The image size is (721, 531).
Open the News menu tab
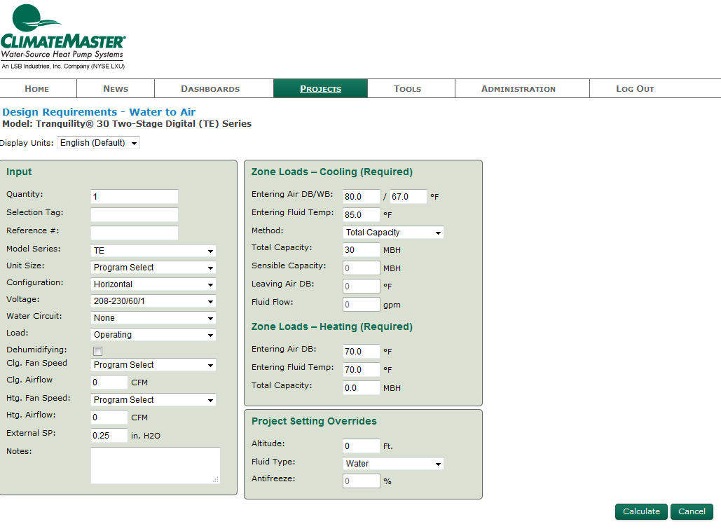tap(116, 89)
